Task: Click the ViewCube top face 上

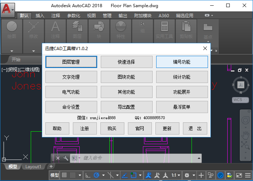Action: pos(241,85)
